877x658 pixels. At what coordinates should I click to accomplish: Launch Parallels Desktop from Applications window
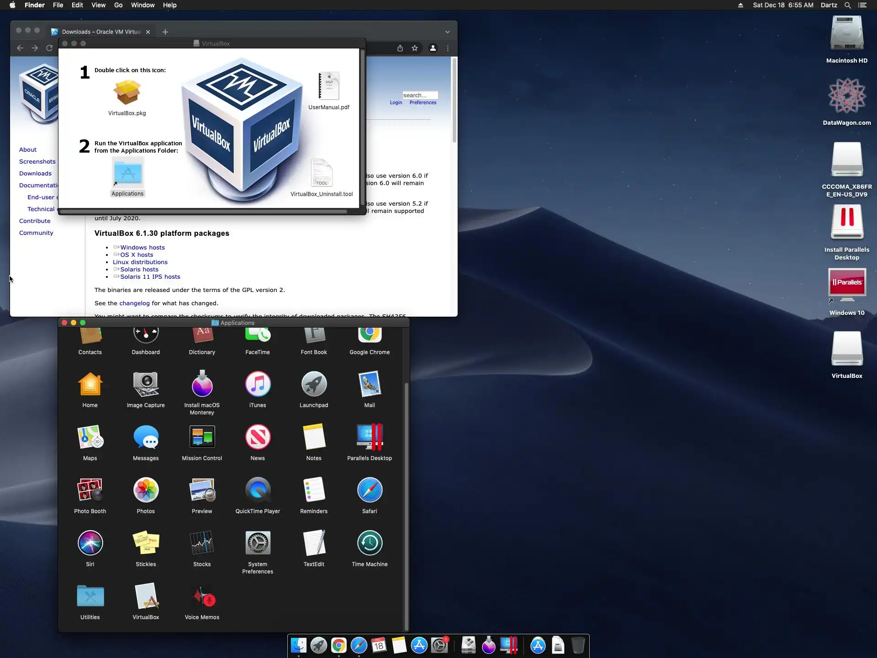click(x=369, y=437)
